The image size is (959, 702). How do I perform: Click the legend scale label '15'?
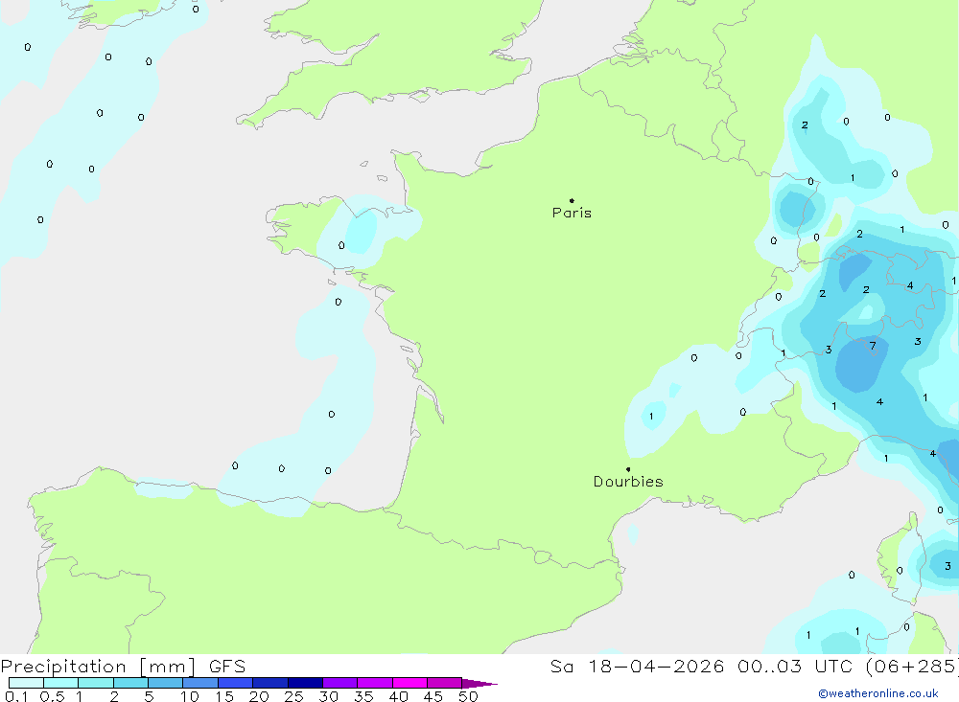tap(224, 696)
